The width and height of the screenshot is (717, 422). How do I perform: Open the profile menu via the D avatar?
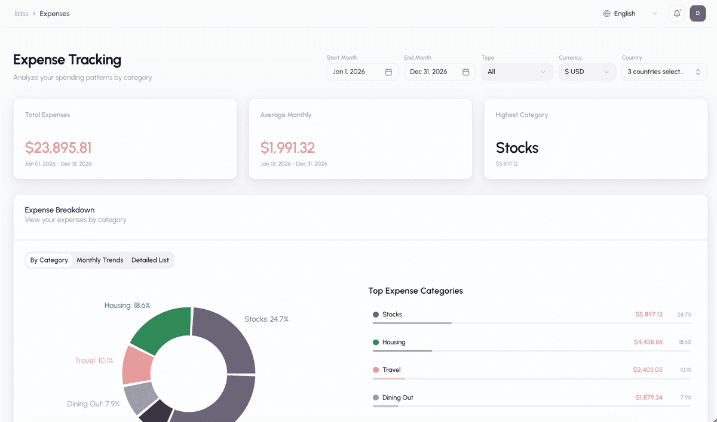point(697,13)
